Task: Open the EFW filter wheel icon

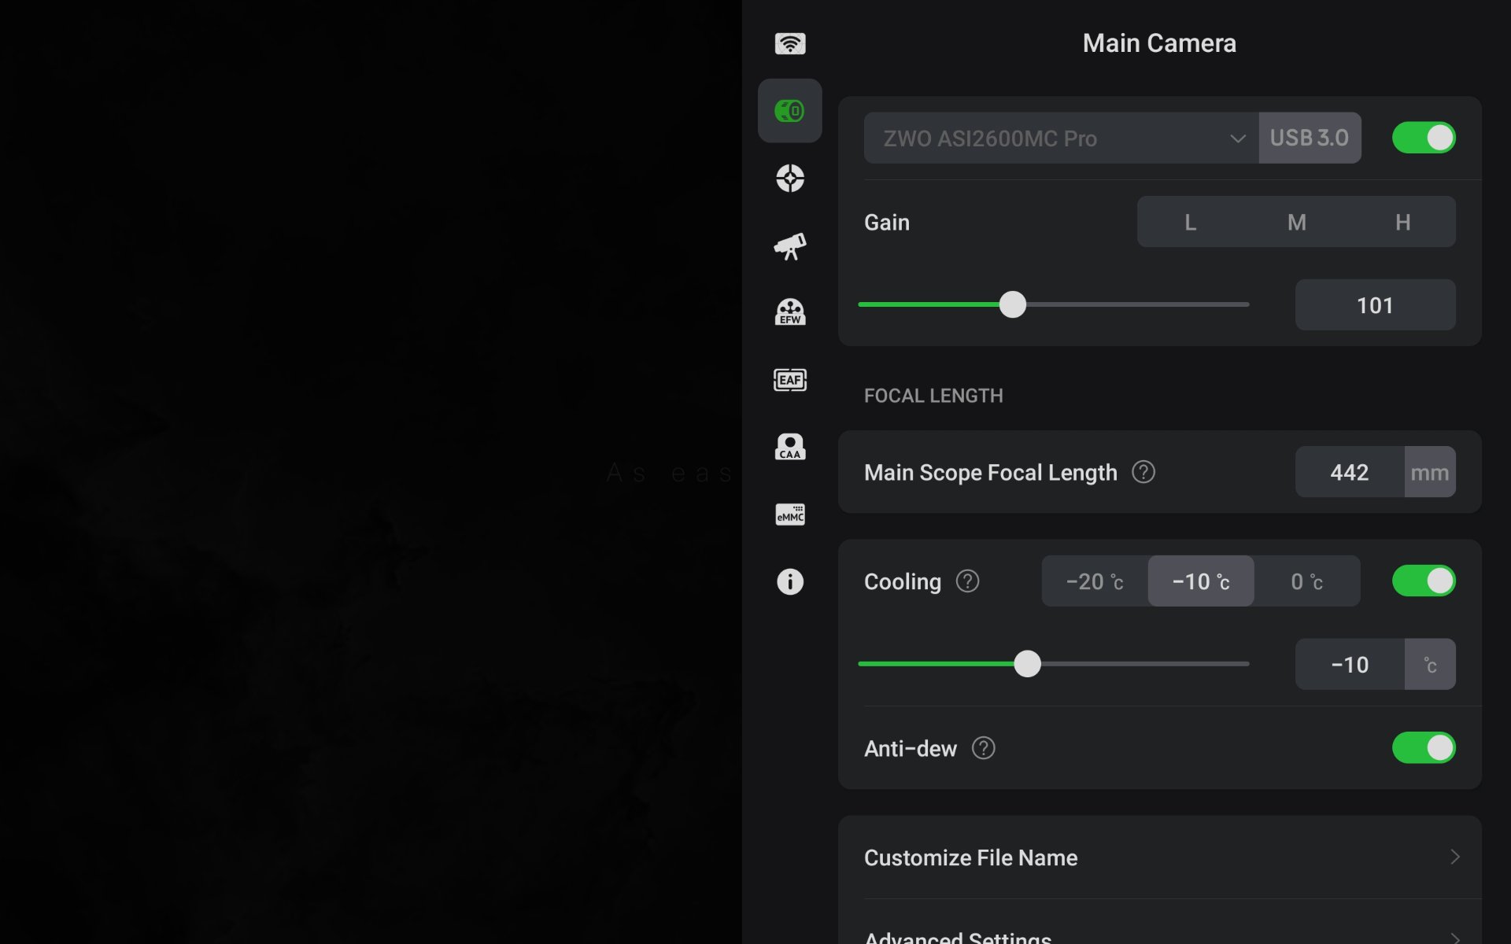Action: [790, 312]
